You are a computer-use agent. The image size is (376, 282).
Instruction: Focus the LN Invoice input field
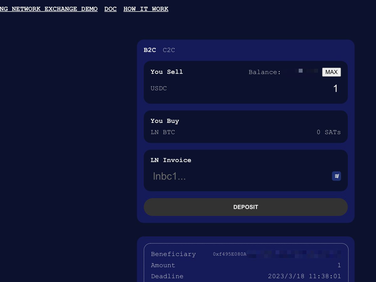coord(240,176)
